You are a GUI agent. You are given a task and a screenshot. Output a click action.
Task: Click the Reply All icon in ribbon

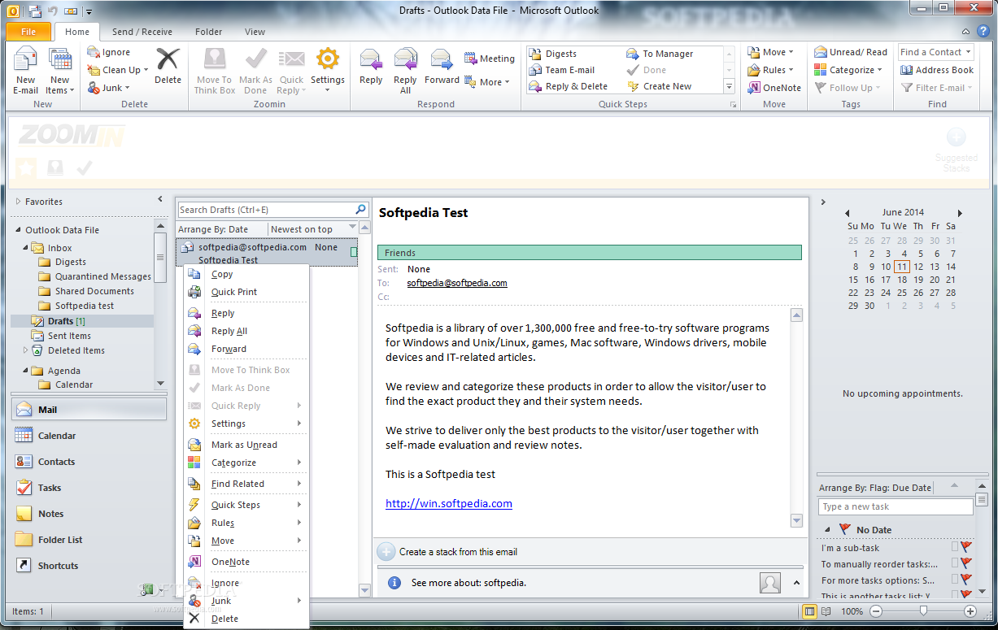tap(405, 59)
